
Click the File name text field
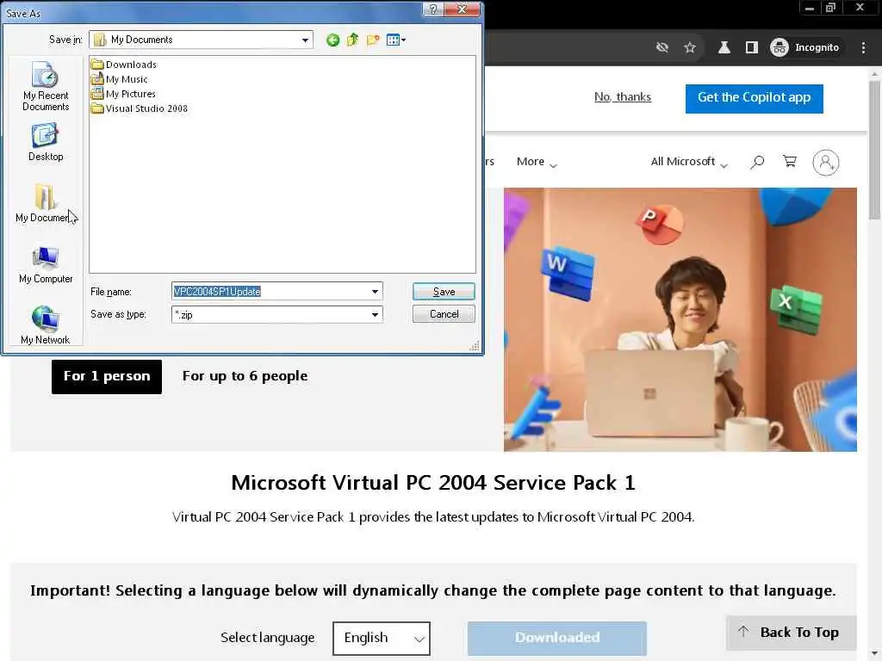coord(270,292)
